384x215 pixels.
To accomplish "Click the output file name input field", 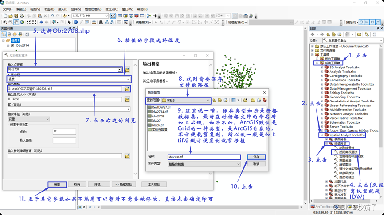I will point(204,157).
